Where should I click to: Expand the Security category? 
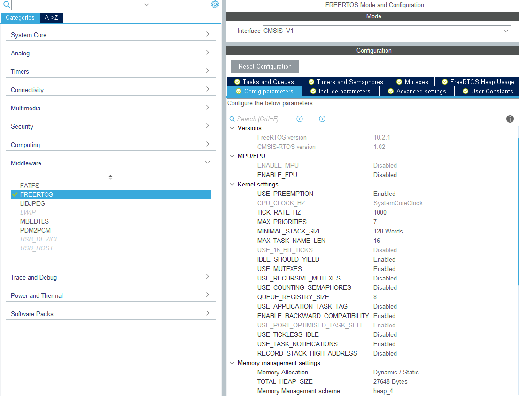pos(110,126)
